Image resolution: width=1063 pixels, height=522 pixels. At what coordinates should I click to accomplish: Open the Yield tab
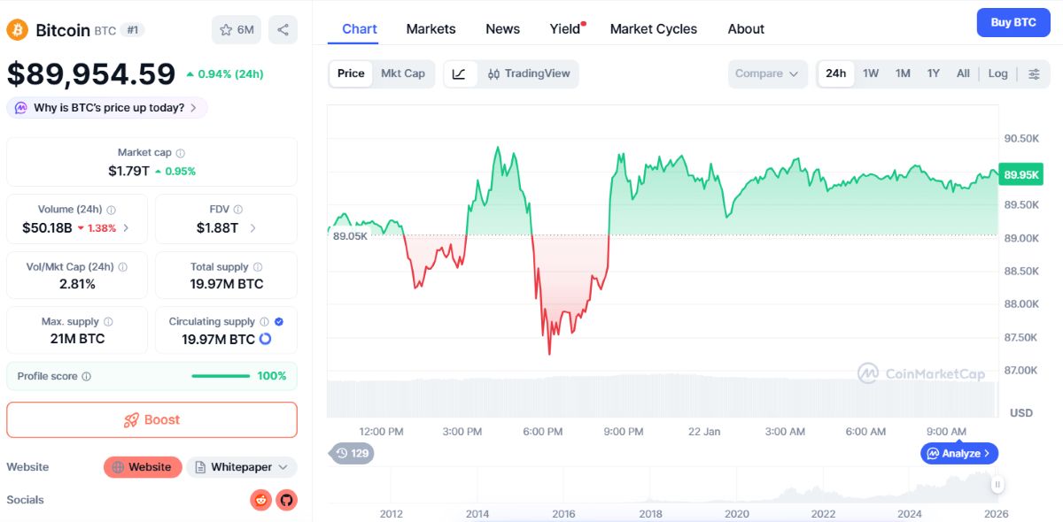click(x=567, y=29)
